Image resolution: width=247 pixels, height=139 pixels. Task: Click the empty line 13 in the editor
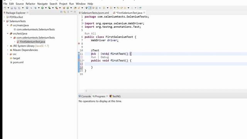pos(166,64)
